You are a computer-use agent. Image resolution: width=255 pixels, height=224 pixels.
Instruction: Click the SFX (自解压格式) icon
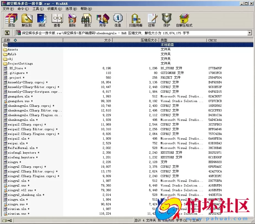(x=184, y=20)
